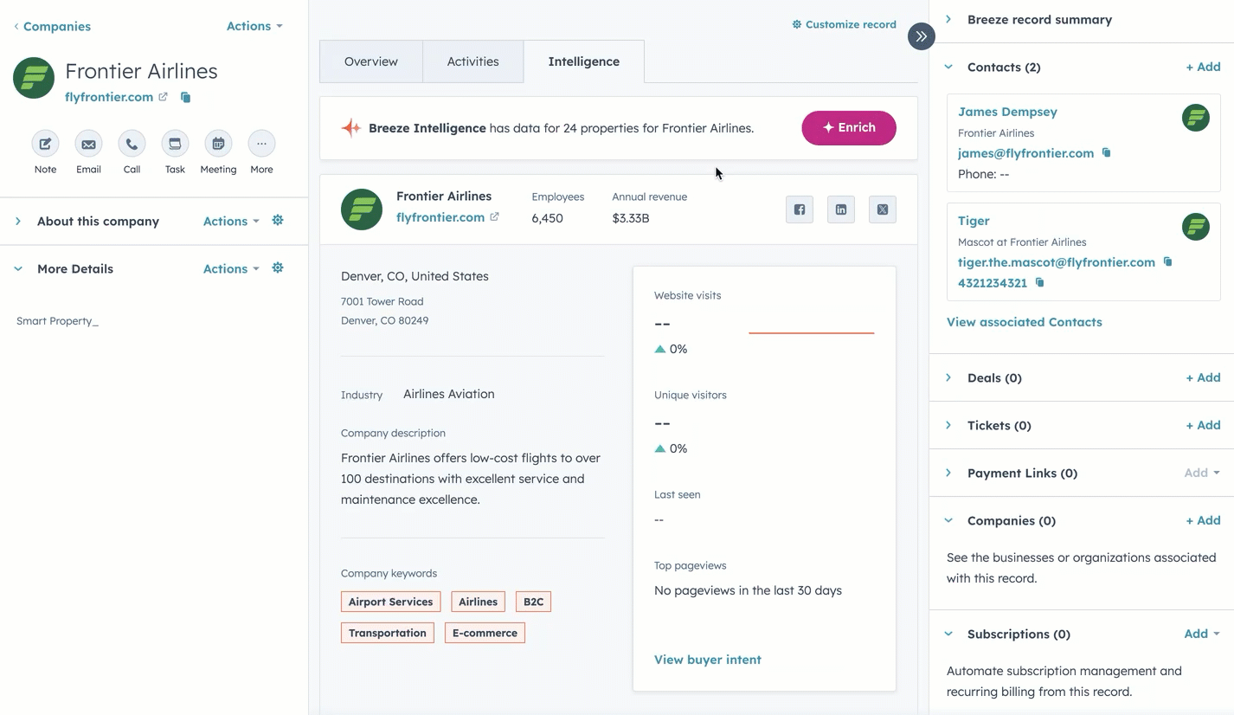Copy James Dempsey's email address
The height and width of the screenshot is (715, 1234).
[1106, 153]
